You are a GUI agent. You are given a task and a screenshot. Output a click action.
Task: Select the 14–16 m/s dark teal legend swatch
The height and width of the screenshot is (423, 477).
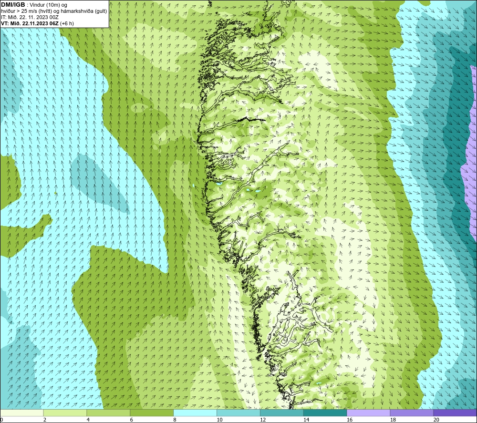pos(325,413)
